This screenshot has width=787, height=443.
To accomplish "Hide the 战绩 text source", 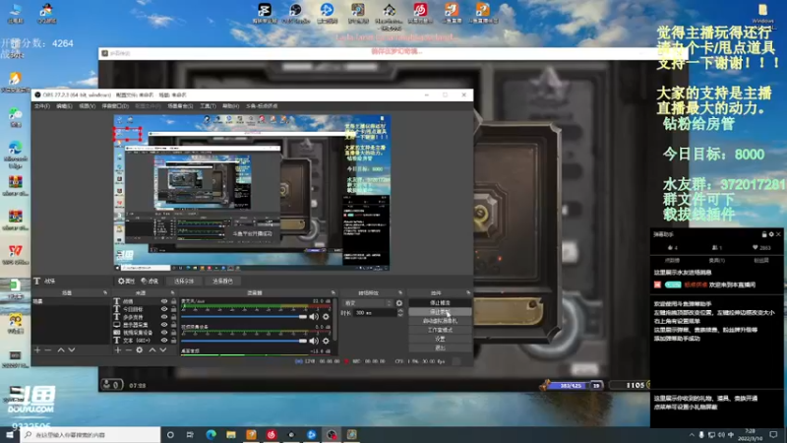I will pos(164,301).
